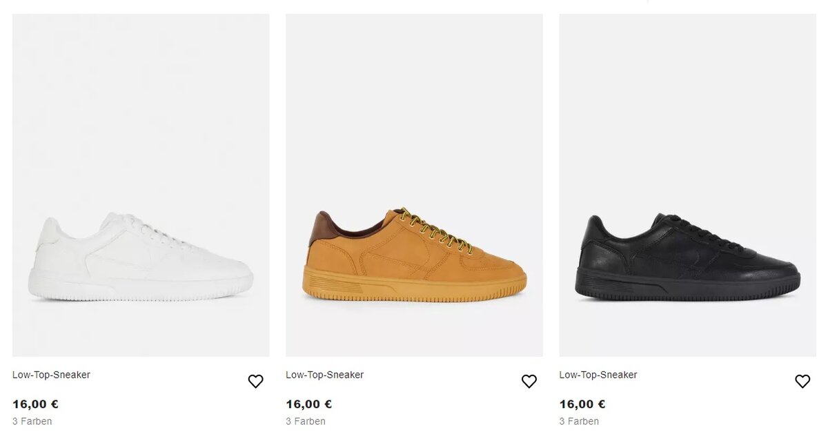
Task: Unfavorite the rightmost sneaker via its heart icon
Action: click(x=802, y=380)
